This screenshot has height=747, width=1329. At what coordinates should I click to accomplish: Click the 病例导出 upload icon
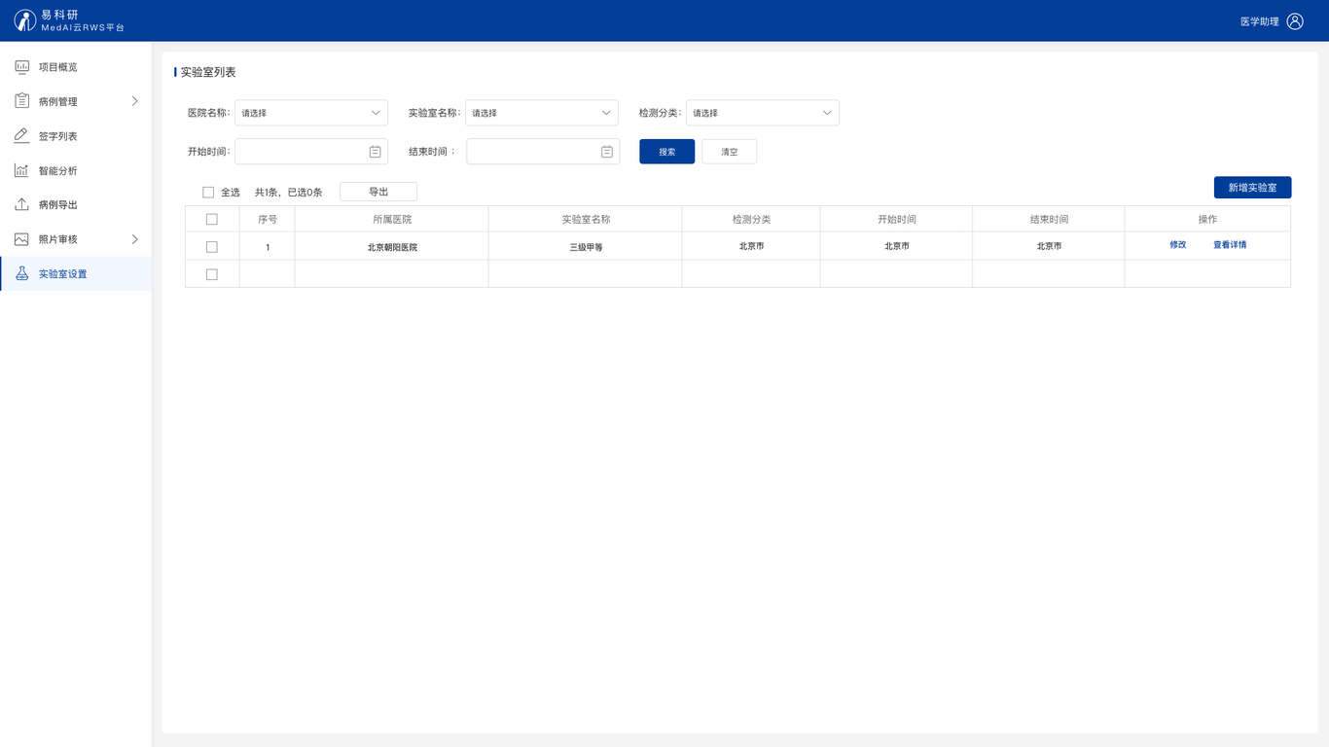click(21, 204)
